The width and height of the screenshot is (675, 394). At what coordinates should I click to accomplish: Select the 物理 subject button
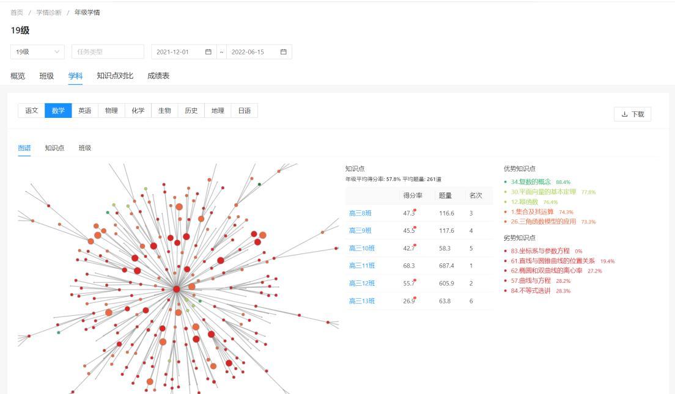111,111
